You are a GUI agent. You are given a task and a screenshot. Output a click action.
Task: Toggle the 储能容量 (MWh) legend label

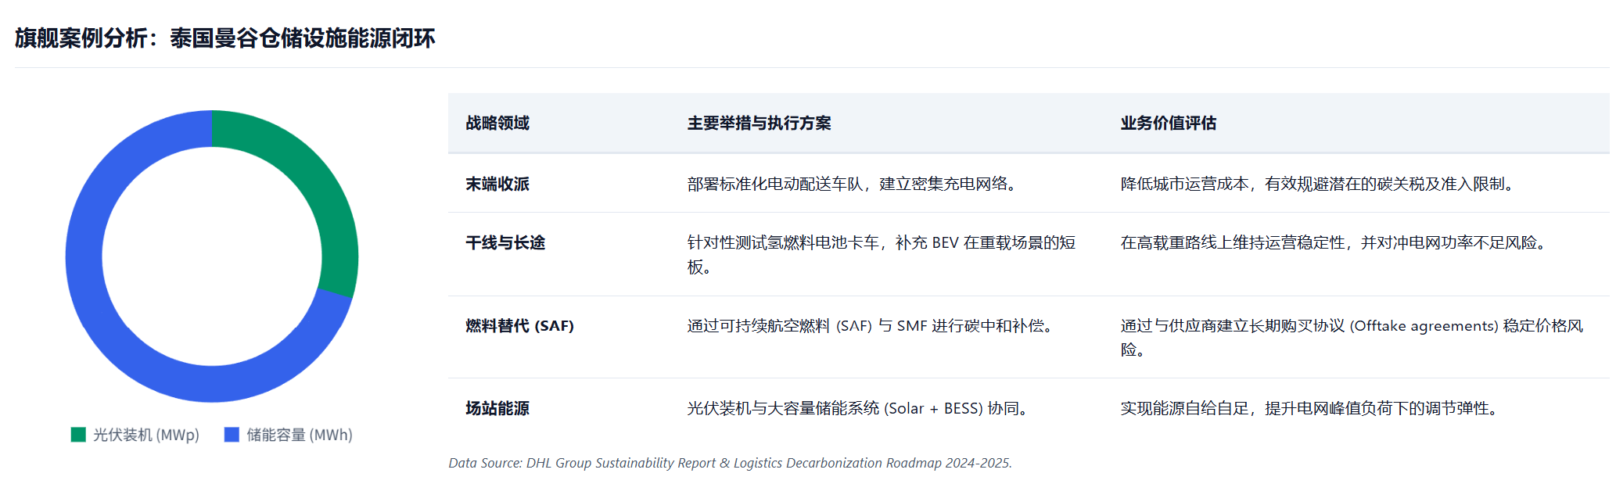[300, 435]
